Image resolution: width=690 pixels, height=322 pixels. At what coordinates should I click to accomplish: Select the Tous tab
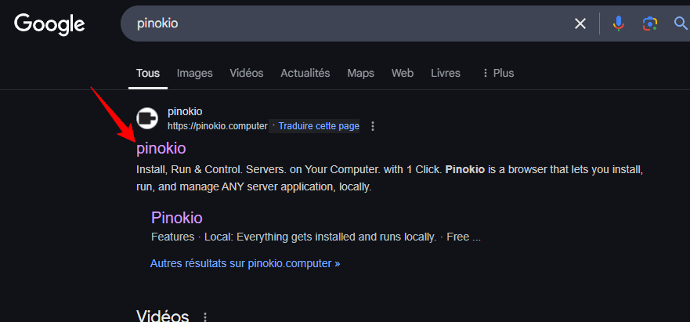148,73
